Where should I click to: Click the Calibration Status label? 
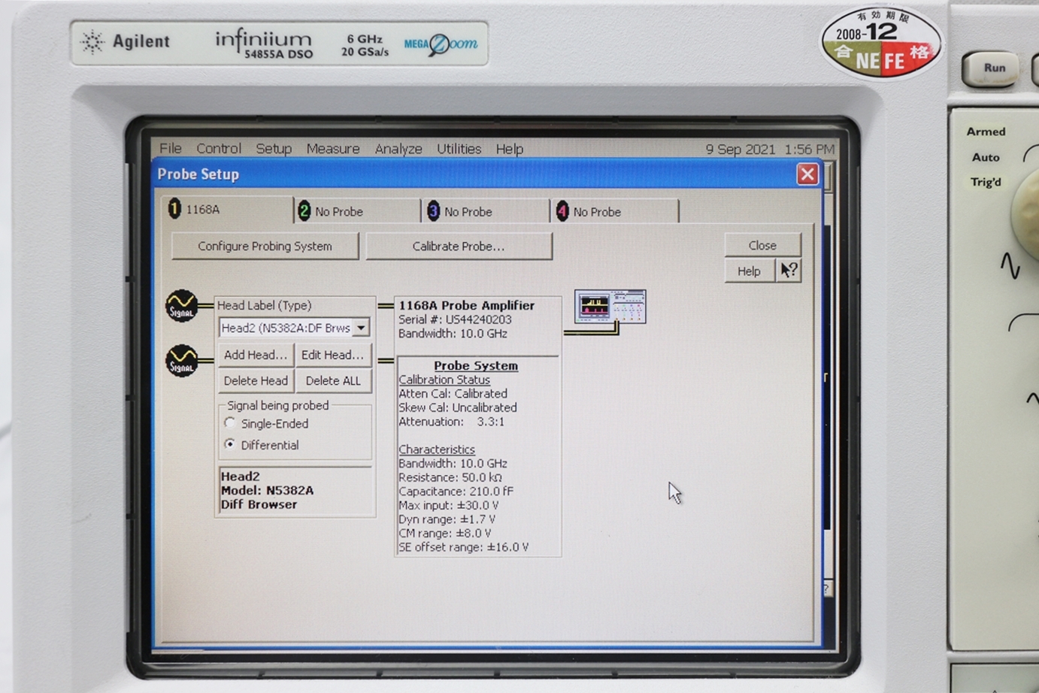(x=444, y=380)
